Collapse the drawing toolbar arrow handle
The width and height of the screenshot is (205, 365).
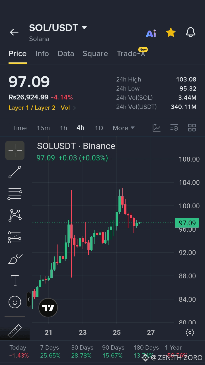pyautogui.click(x=29, y=299)
